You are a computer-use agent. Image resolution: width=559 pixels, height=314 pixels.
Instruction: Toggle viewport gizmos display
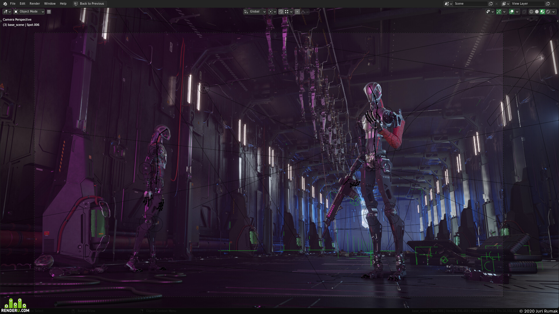pos(499,12)
